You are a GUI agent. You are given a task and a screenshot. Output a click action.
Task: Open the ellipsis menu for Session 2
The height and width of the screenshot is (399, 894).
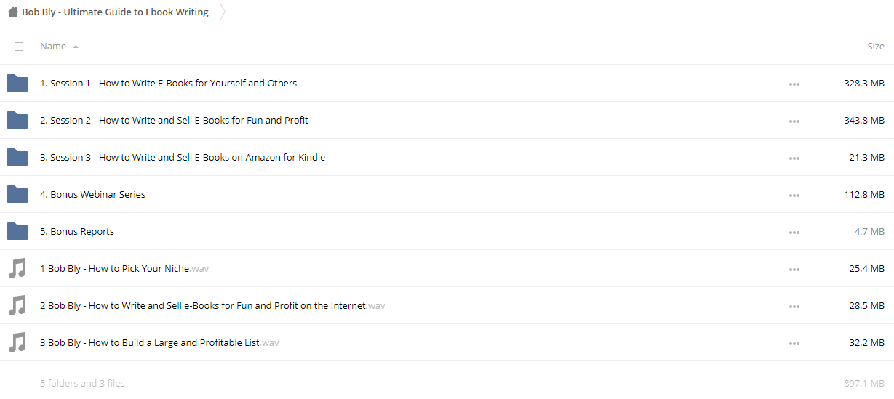click(x=794, y=121)
